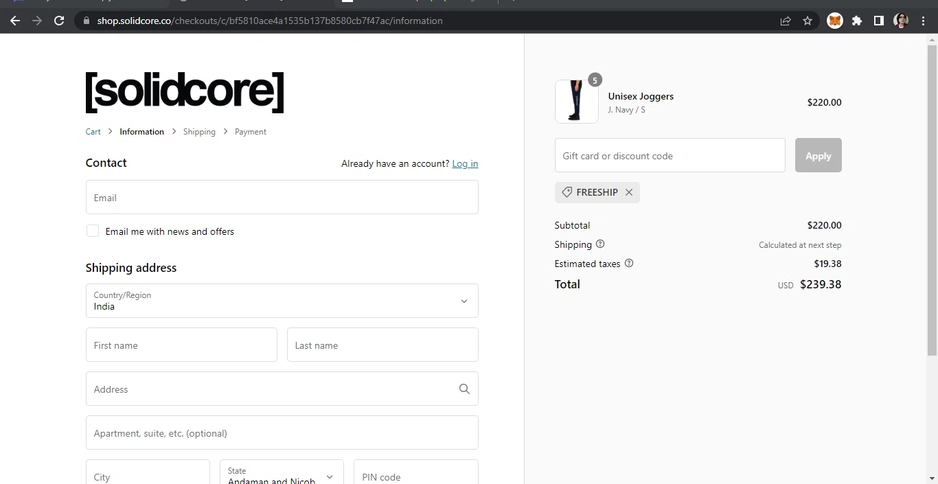938x484 pixels.
Task: Click the item quantity badge 5
Action: (x=595, y=80)
